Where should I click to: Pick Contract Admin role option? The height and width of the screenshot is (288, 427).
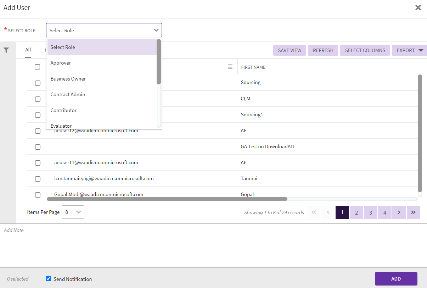coord(68,94)
